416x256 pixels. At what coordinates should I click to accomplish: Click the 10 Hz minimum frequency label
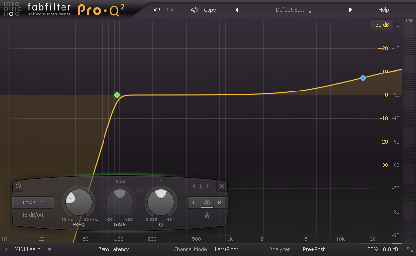pos(67,219)
